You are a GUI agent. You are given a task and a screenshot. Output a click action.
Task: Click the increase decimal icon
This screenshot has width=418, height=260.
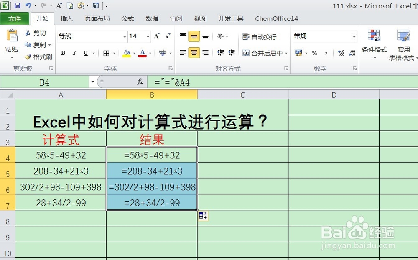click(341, 53)
